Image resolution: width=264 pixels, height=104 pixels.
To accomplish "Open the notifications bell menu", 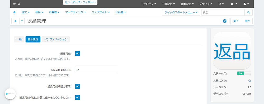I will (234, 4).
